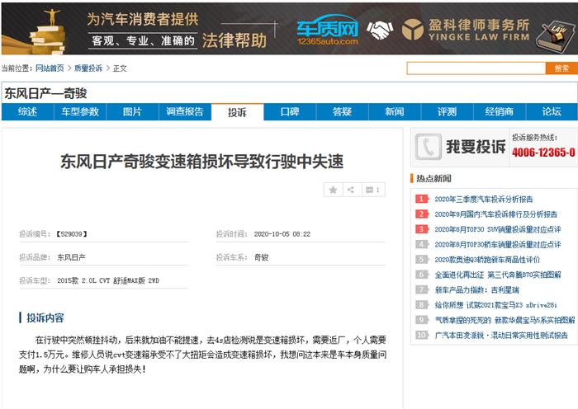This screenshot has height=409, width=578.
Task: Open 新车产品力指数：吉利星瑞 link
Action: [x=477, y=289]
